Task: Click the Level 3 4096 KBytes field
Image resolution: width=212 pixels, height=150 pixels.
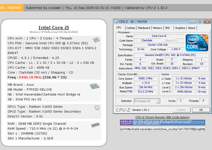Action: click(184, 91)
